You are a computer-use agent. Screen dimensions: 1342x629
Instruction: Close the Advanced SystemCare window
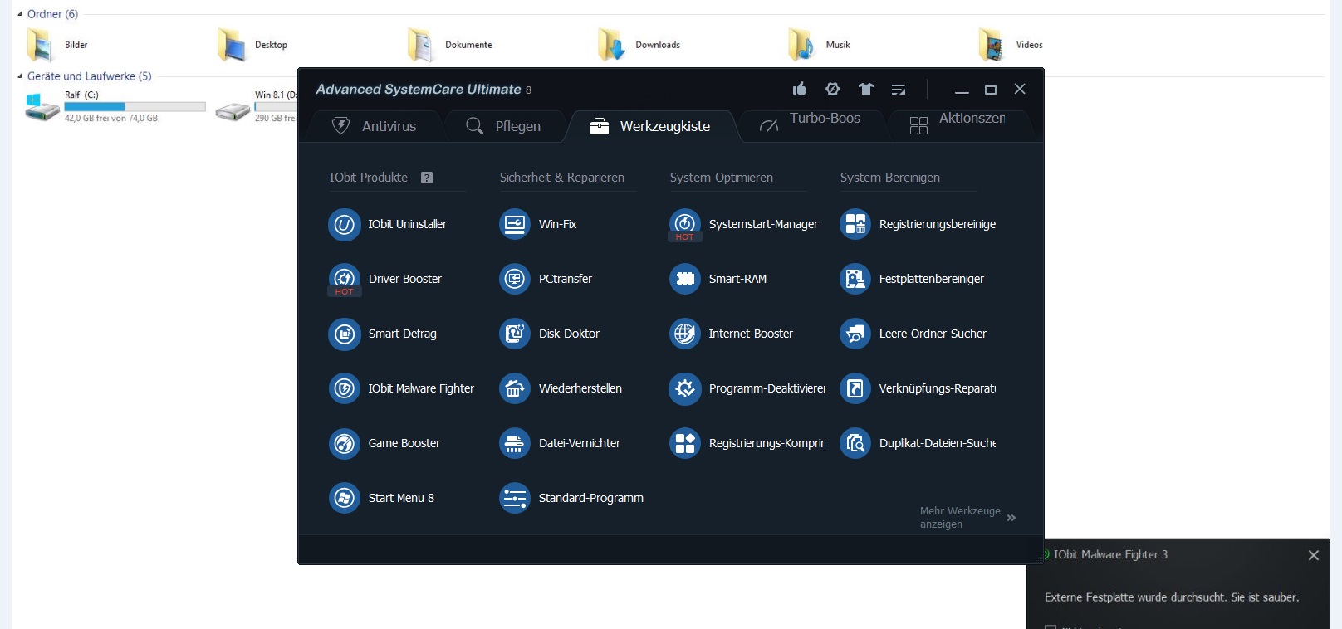click(1020, 89)
